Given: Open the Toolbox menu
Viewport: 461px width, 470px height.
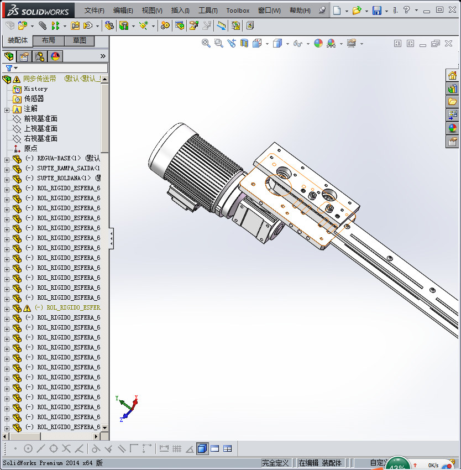Looking at the screenshot, I should pyautogui.click(x=238, y=11).
